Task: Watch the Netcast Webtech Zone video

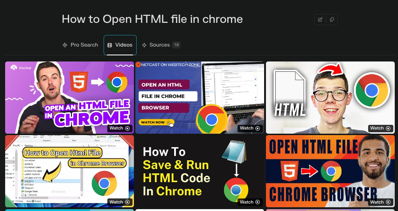Action: coord(250,128)
